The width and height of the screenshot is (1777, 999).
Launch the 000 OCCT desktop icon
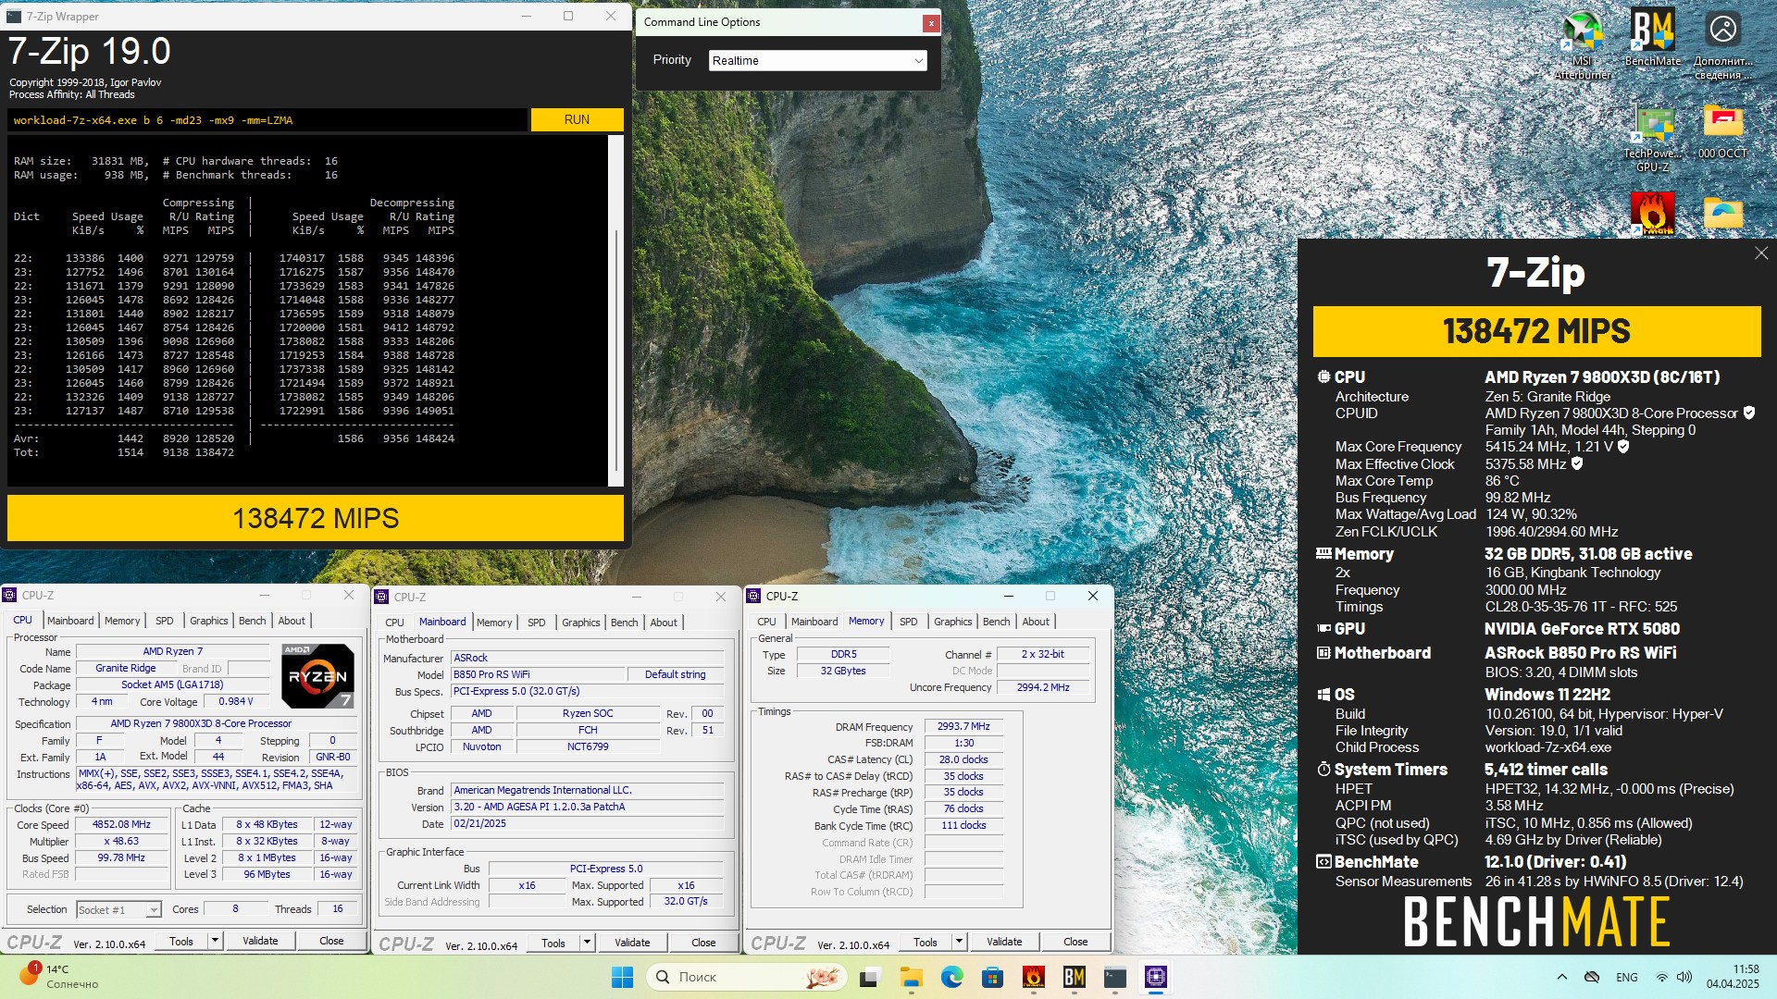click(x=1722, y=131)
